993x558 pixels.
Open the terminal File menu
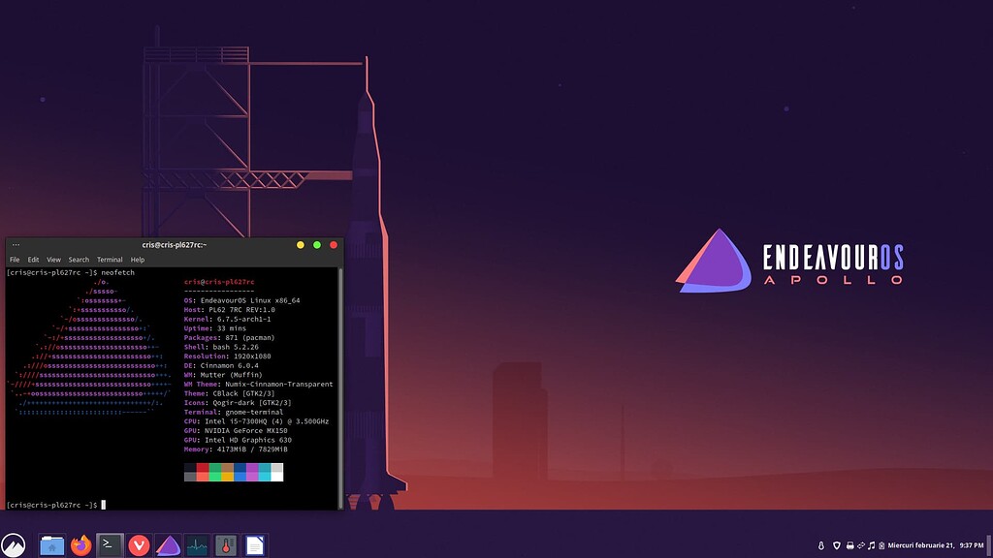pyautogui.click(x=15, y=260)
